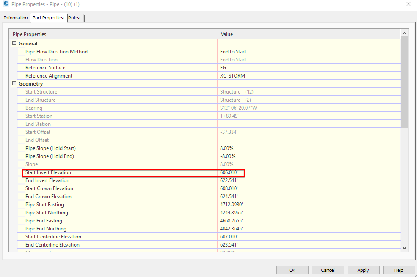Collapse the Geometry properties section

click(13, 83)
